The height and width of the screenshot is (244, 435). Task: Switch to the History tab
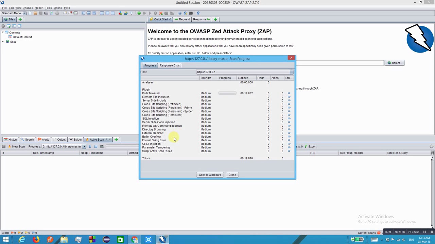[x=11, y=140]
